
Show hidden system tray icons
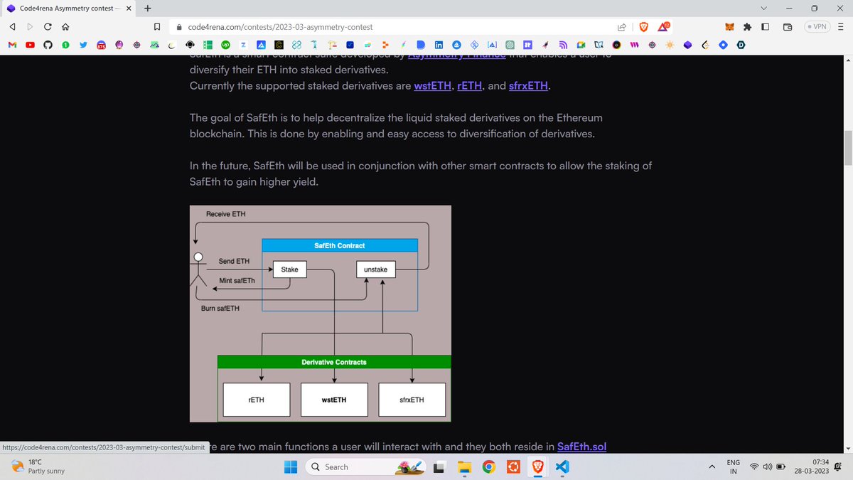(712, 467)
